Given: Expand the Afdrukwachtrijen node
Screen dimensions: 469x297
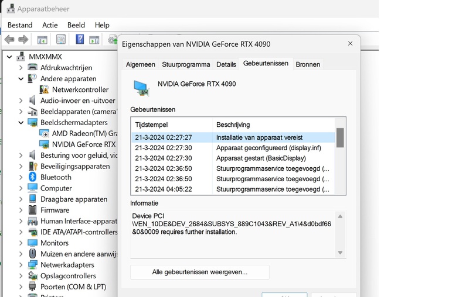Looking at the screenshot, I should pos(21,68).
